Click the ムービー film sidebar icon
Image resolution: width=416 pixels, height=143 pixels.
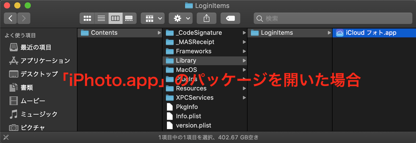tap(14, 101)
